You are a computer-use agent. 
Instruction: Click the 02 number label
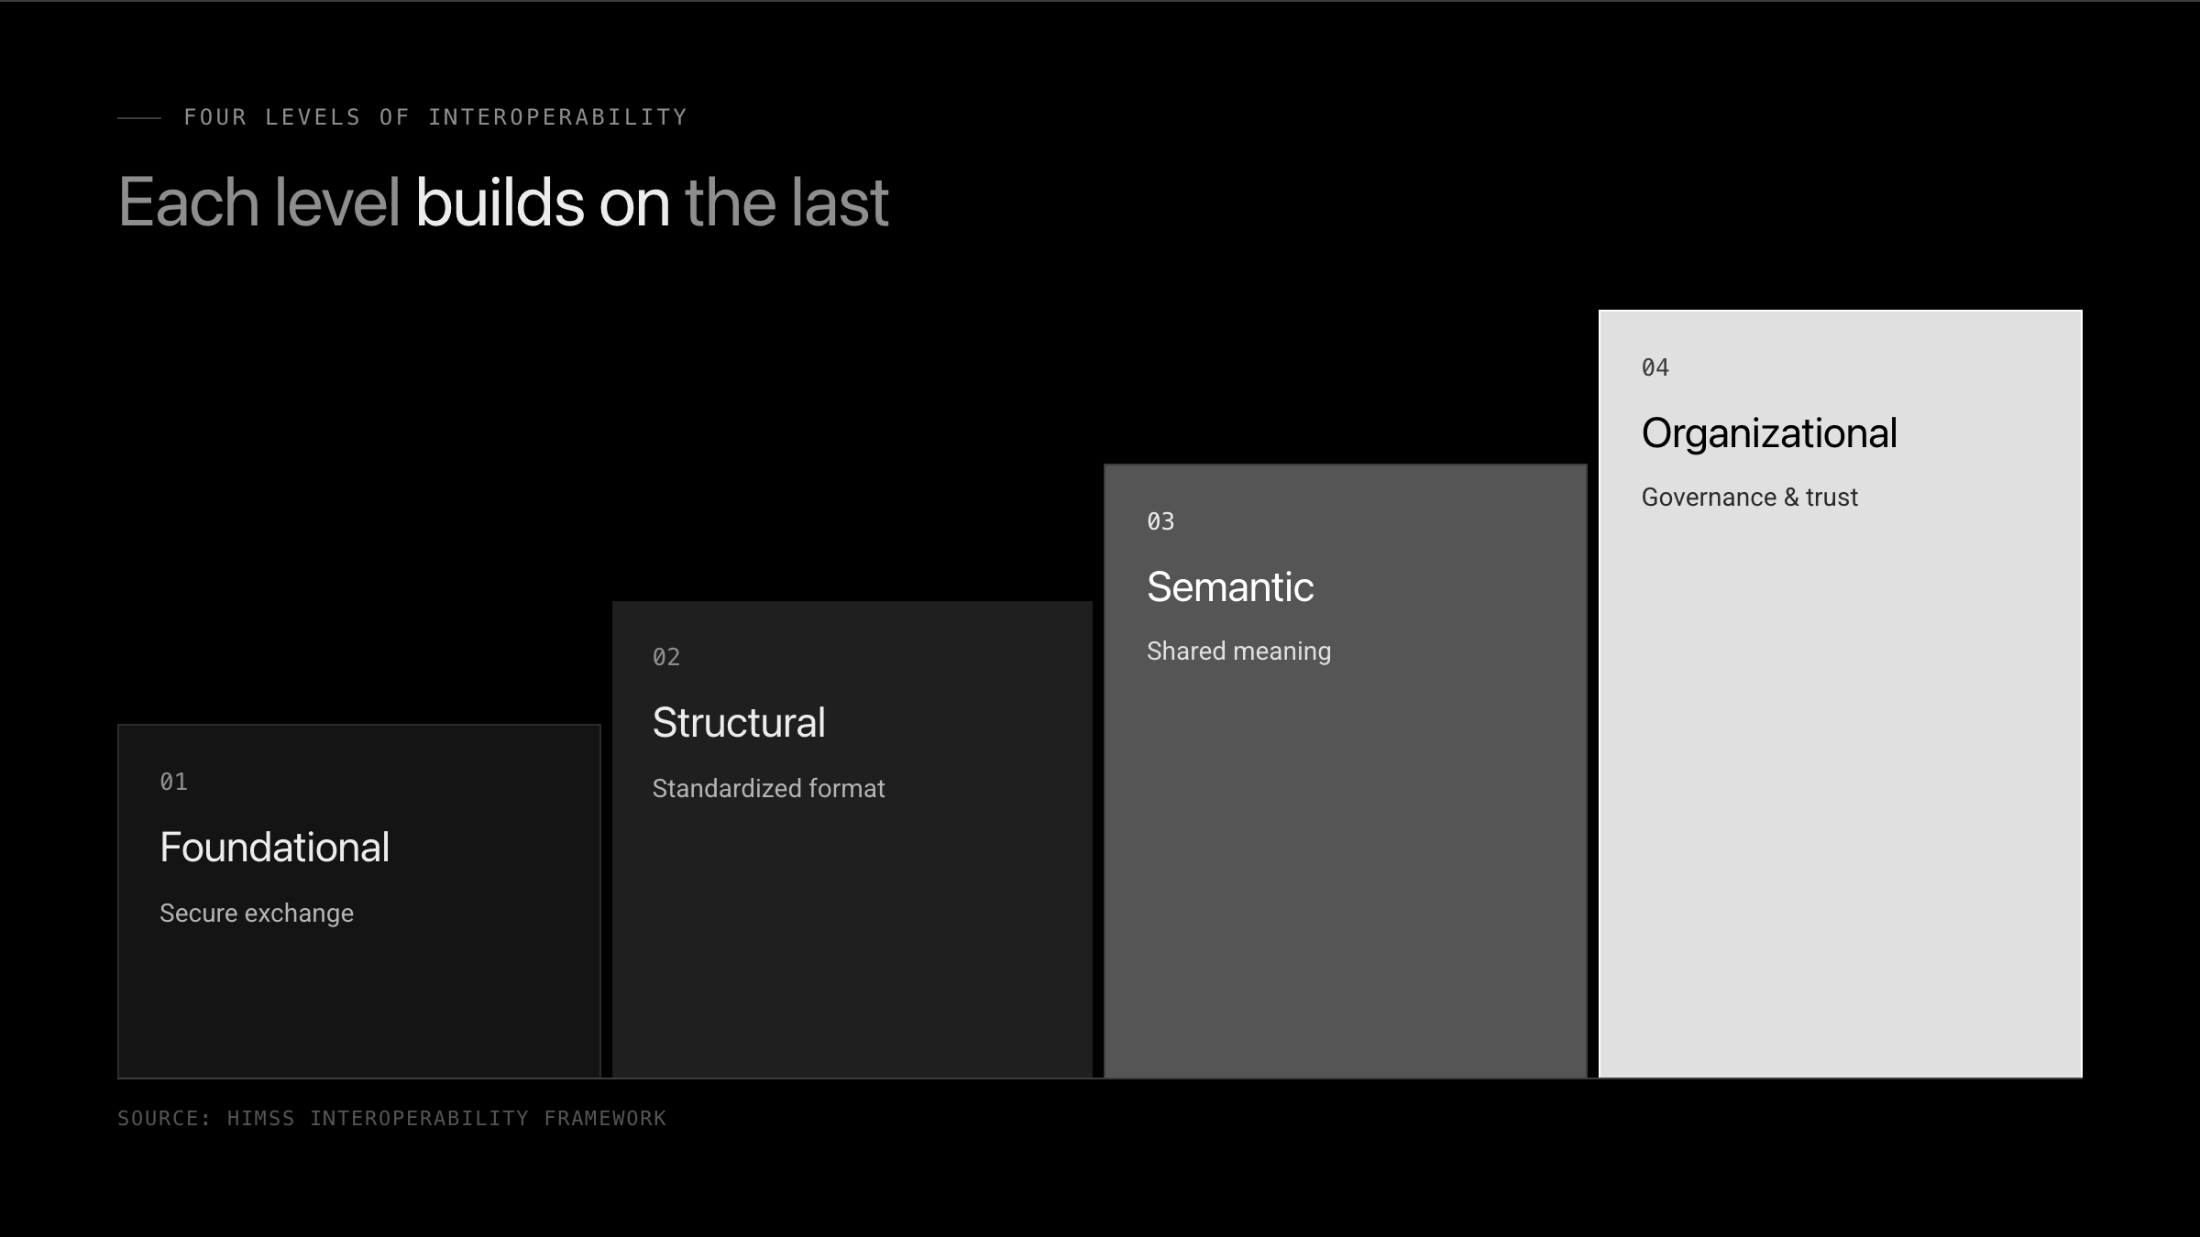[666, 657]
